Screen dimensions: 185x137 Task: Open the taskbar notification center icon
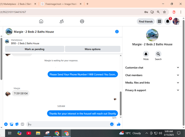179,133
